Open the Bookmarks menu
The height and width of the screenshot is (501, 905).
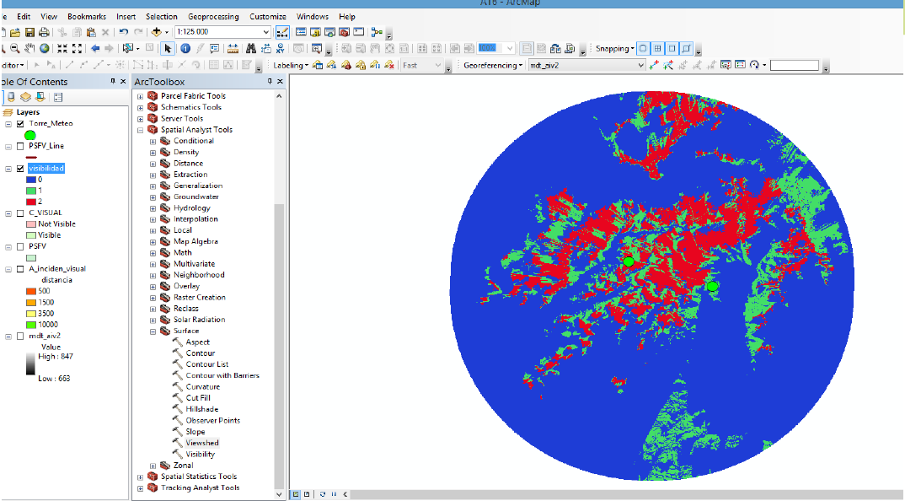[x=87, y=16]
